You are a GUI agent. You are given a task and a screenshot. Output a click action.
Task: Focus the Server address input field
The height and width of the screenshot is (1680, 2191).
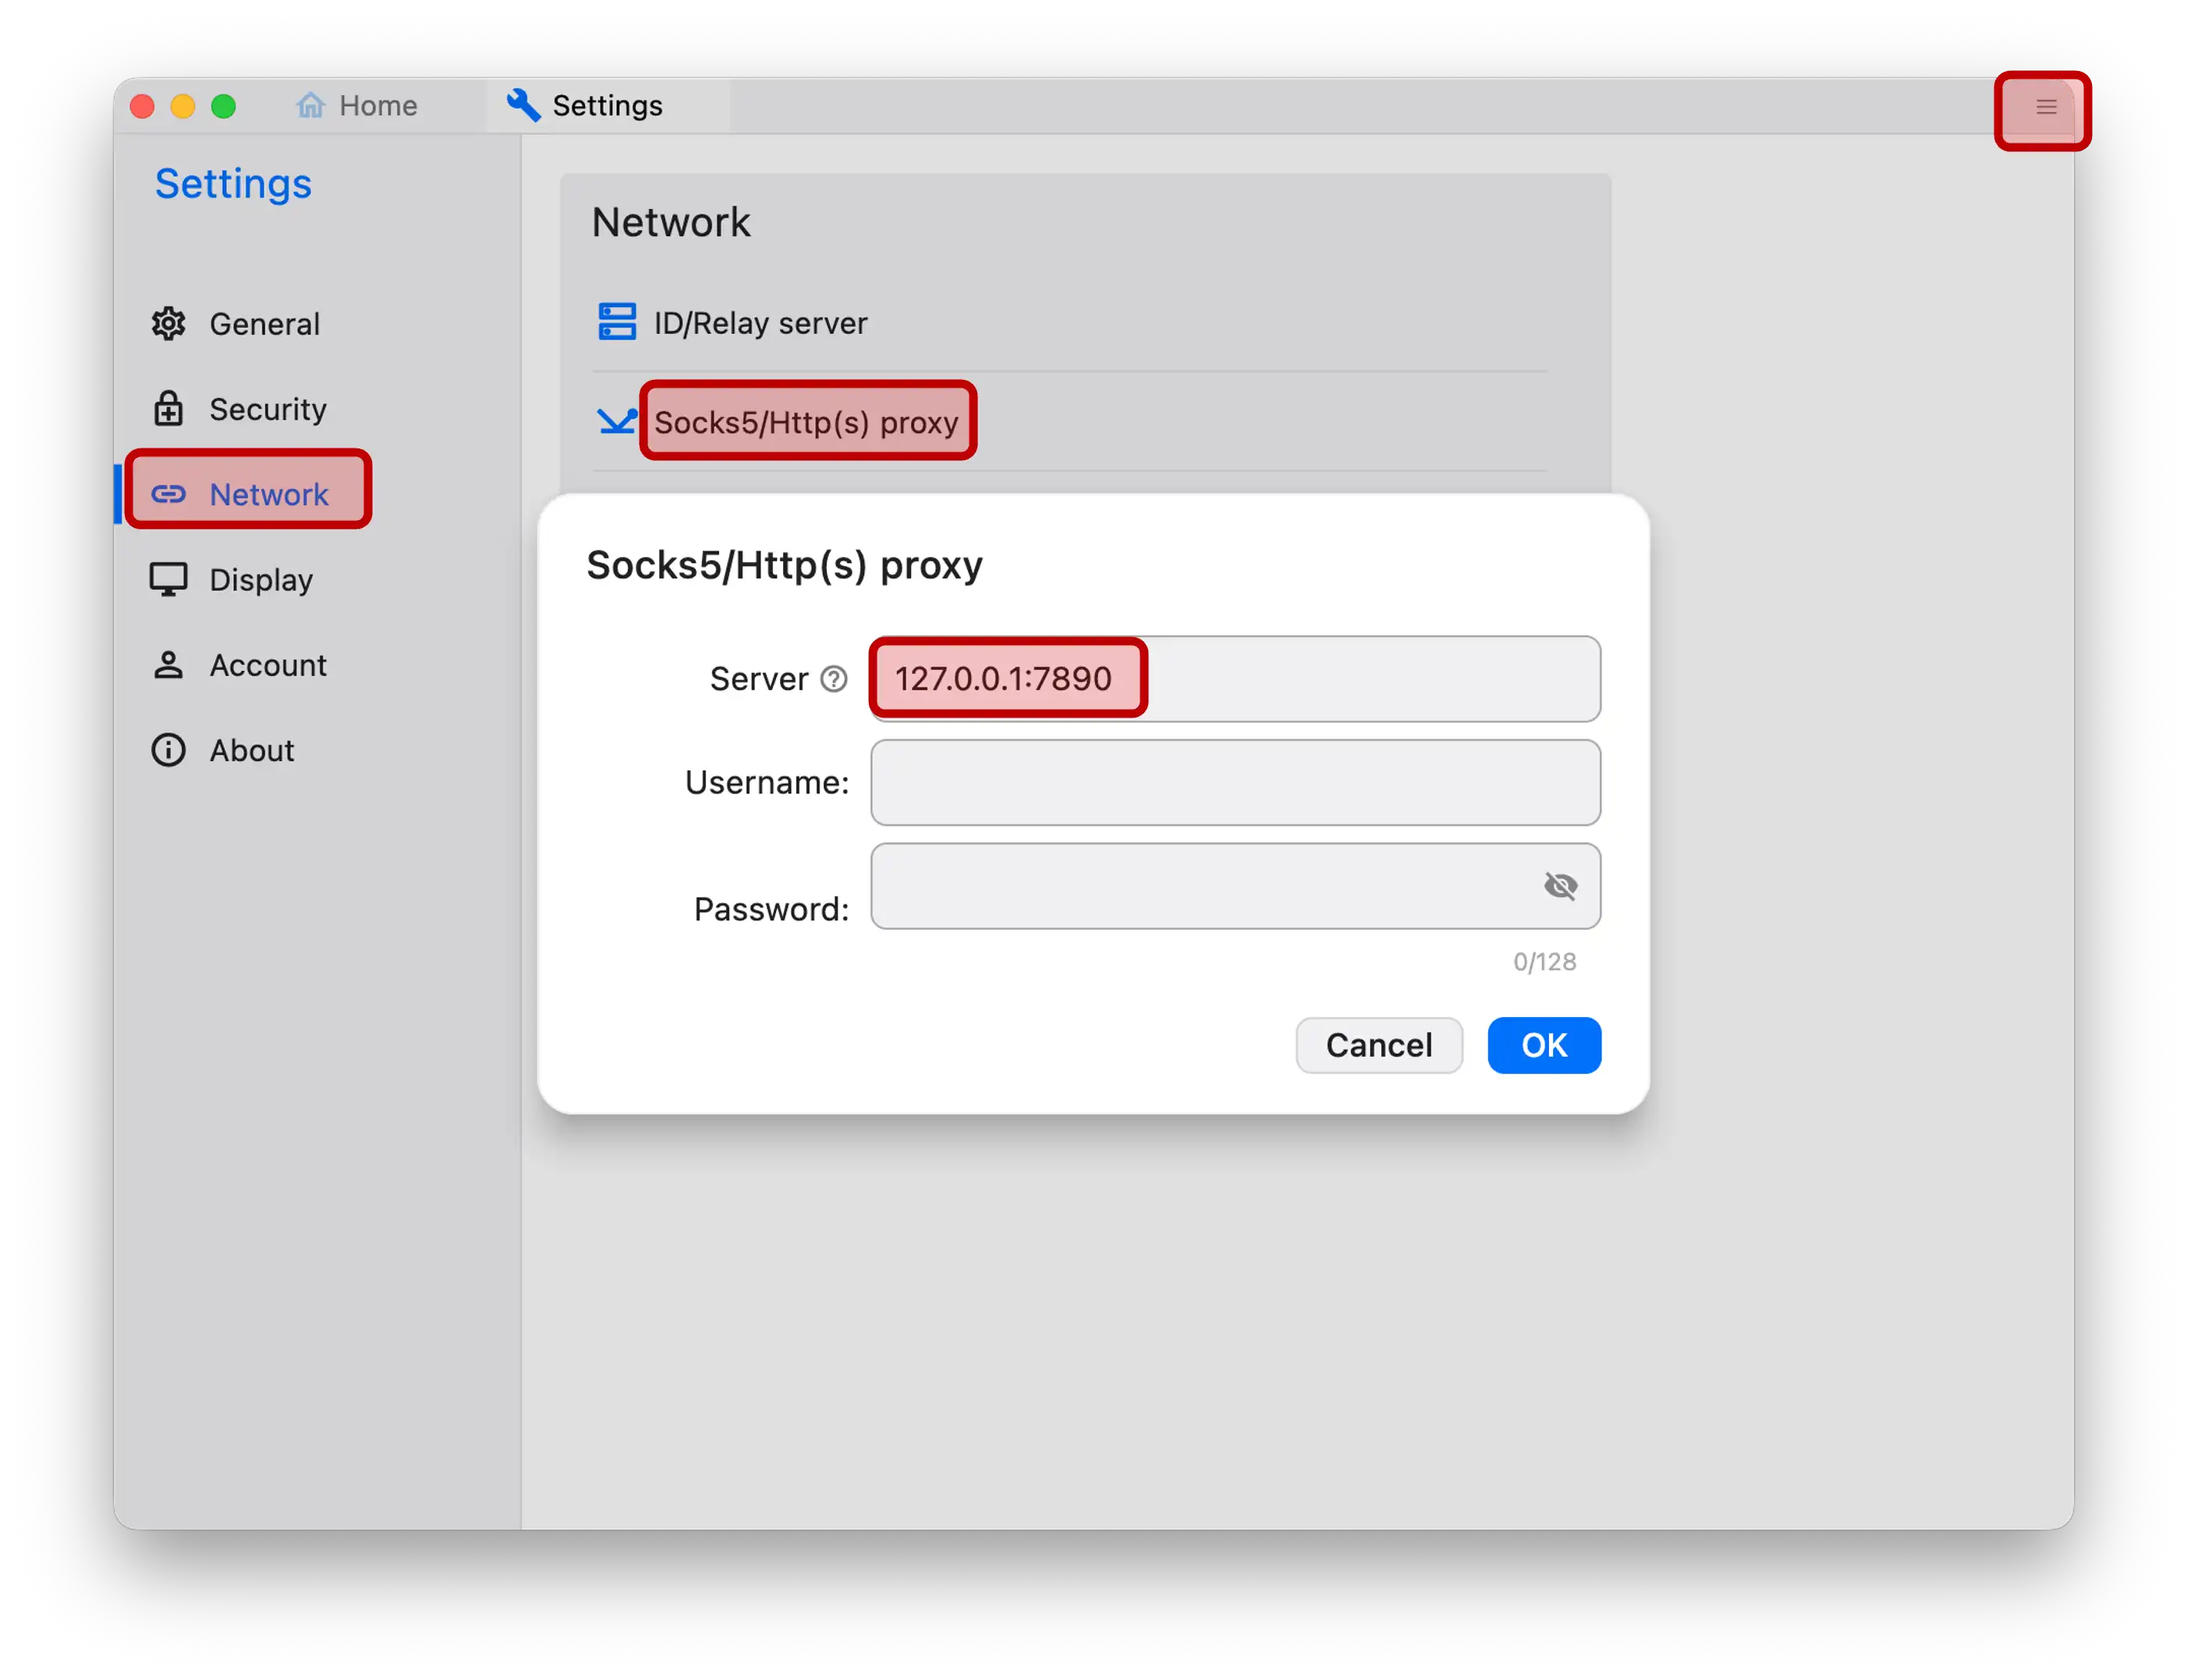[x=1236, y=679]
